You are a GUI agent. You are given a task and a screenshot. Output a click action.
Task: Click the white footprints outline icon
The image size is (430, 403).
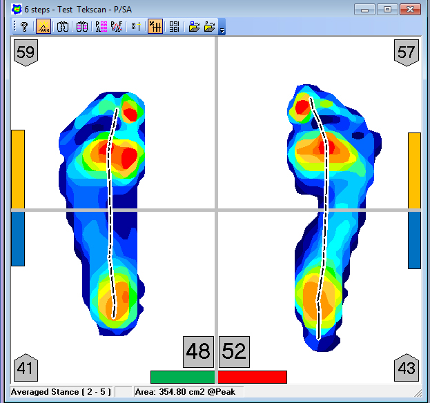click(63, 27)
